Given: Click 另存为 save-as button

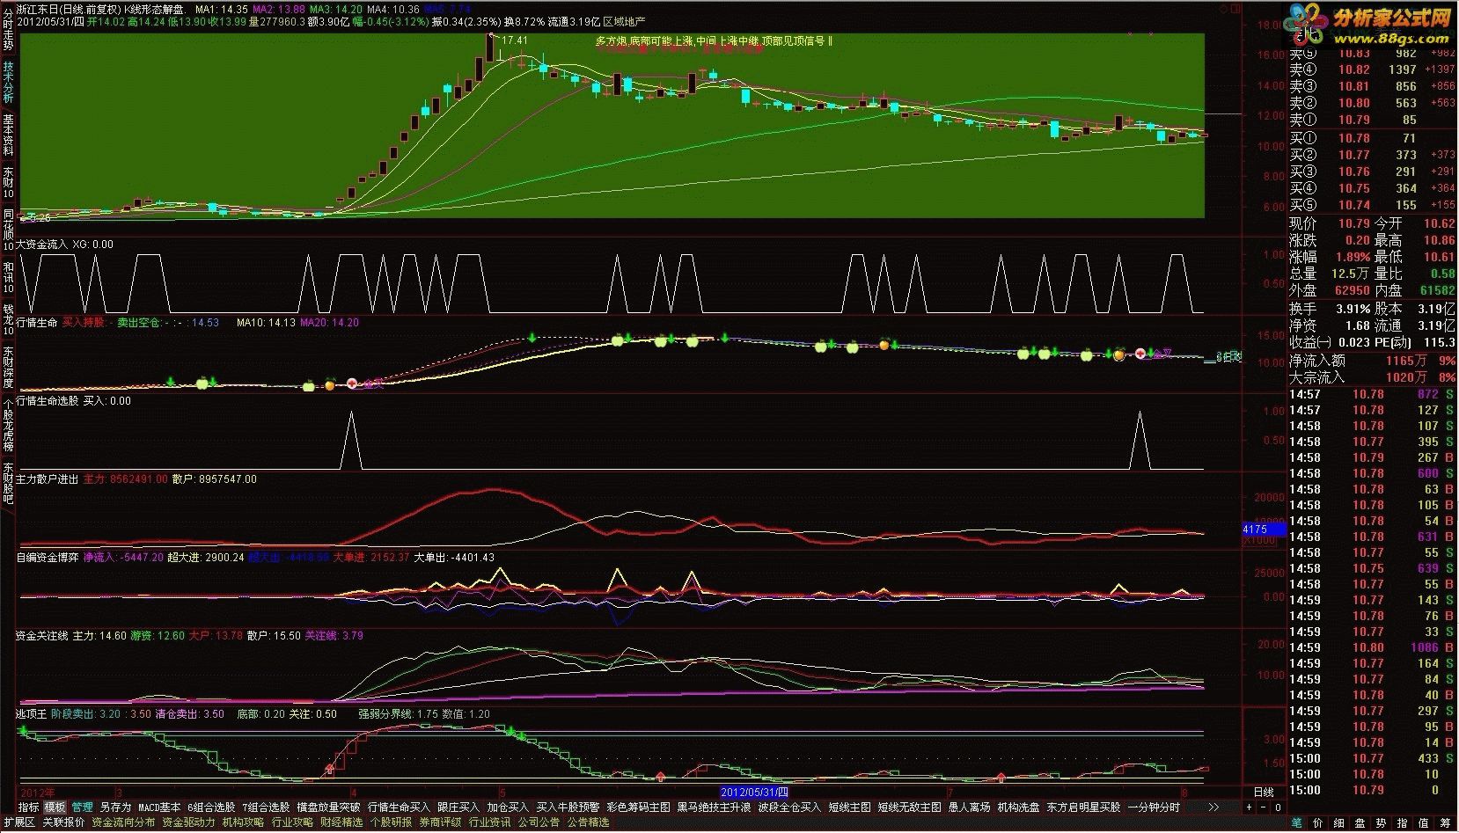Looking at the screenshot, I should pos(115,807).
